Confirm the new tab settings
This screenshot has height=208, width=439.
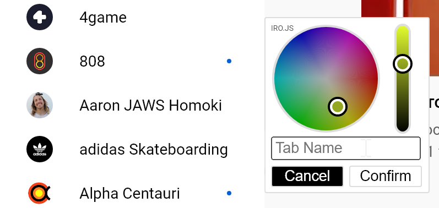point(386,176)
